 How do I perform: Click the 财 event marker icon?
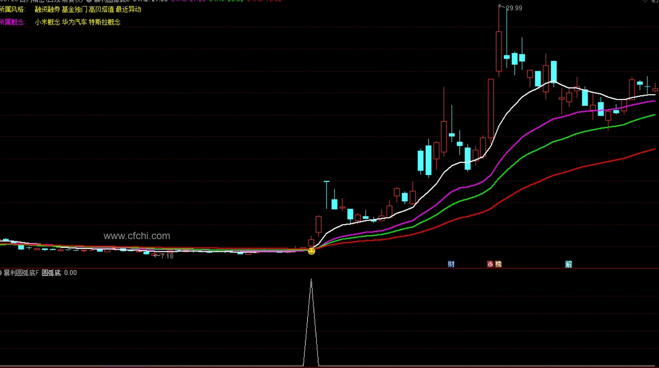click(x=451, y=264)
